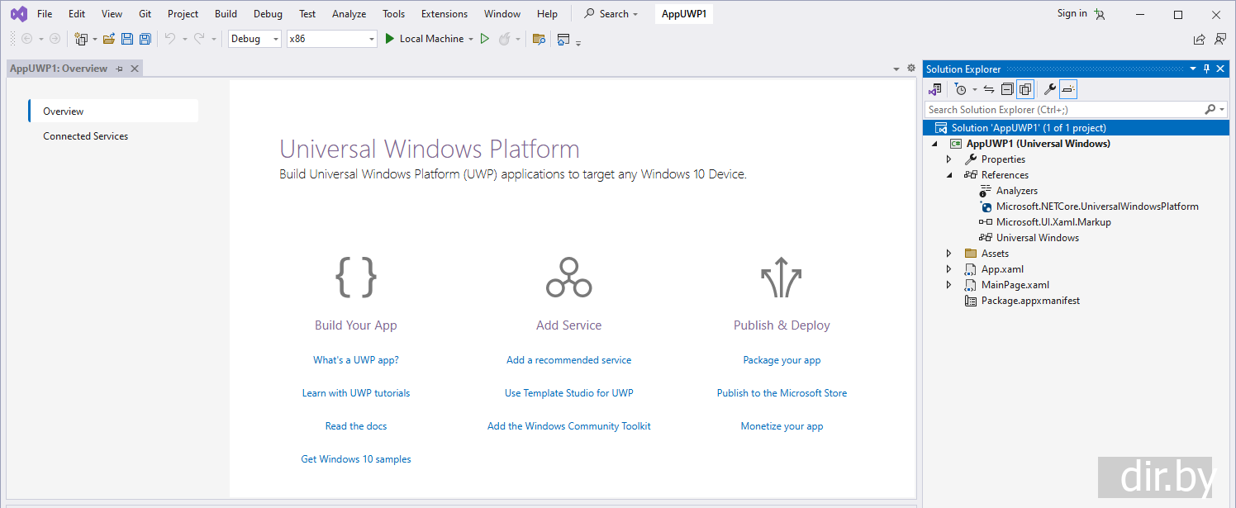This screenshot has height=508, width=1236.
Task: Start Without Debugging using the outline play icon
Action: (485, 39)
